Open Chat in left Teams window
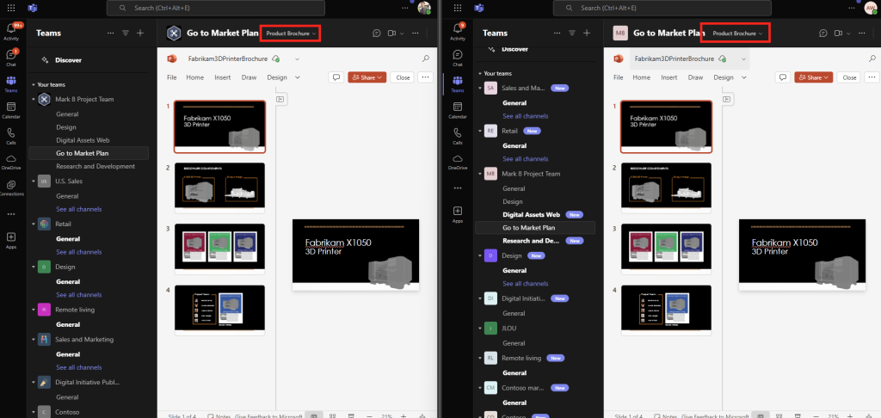The height and width of the screenshot is (418, 881). [x=11, y=58]
